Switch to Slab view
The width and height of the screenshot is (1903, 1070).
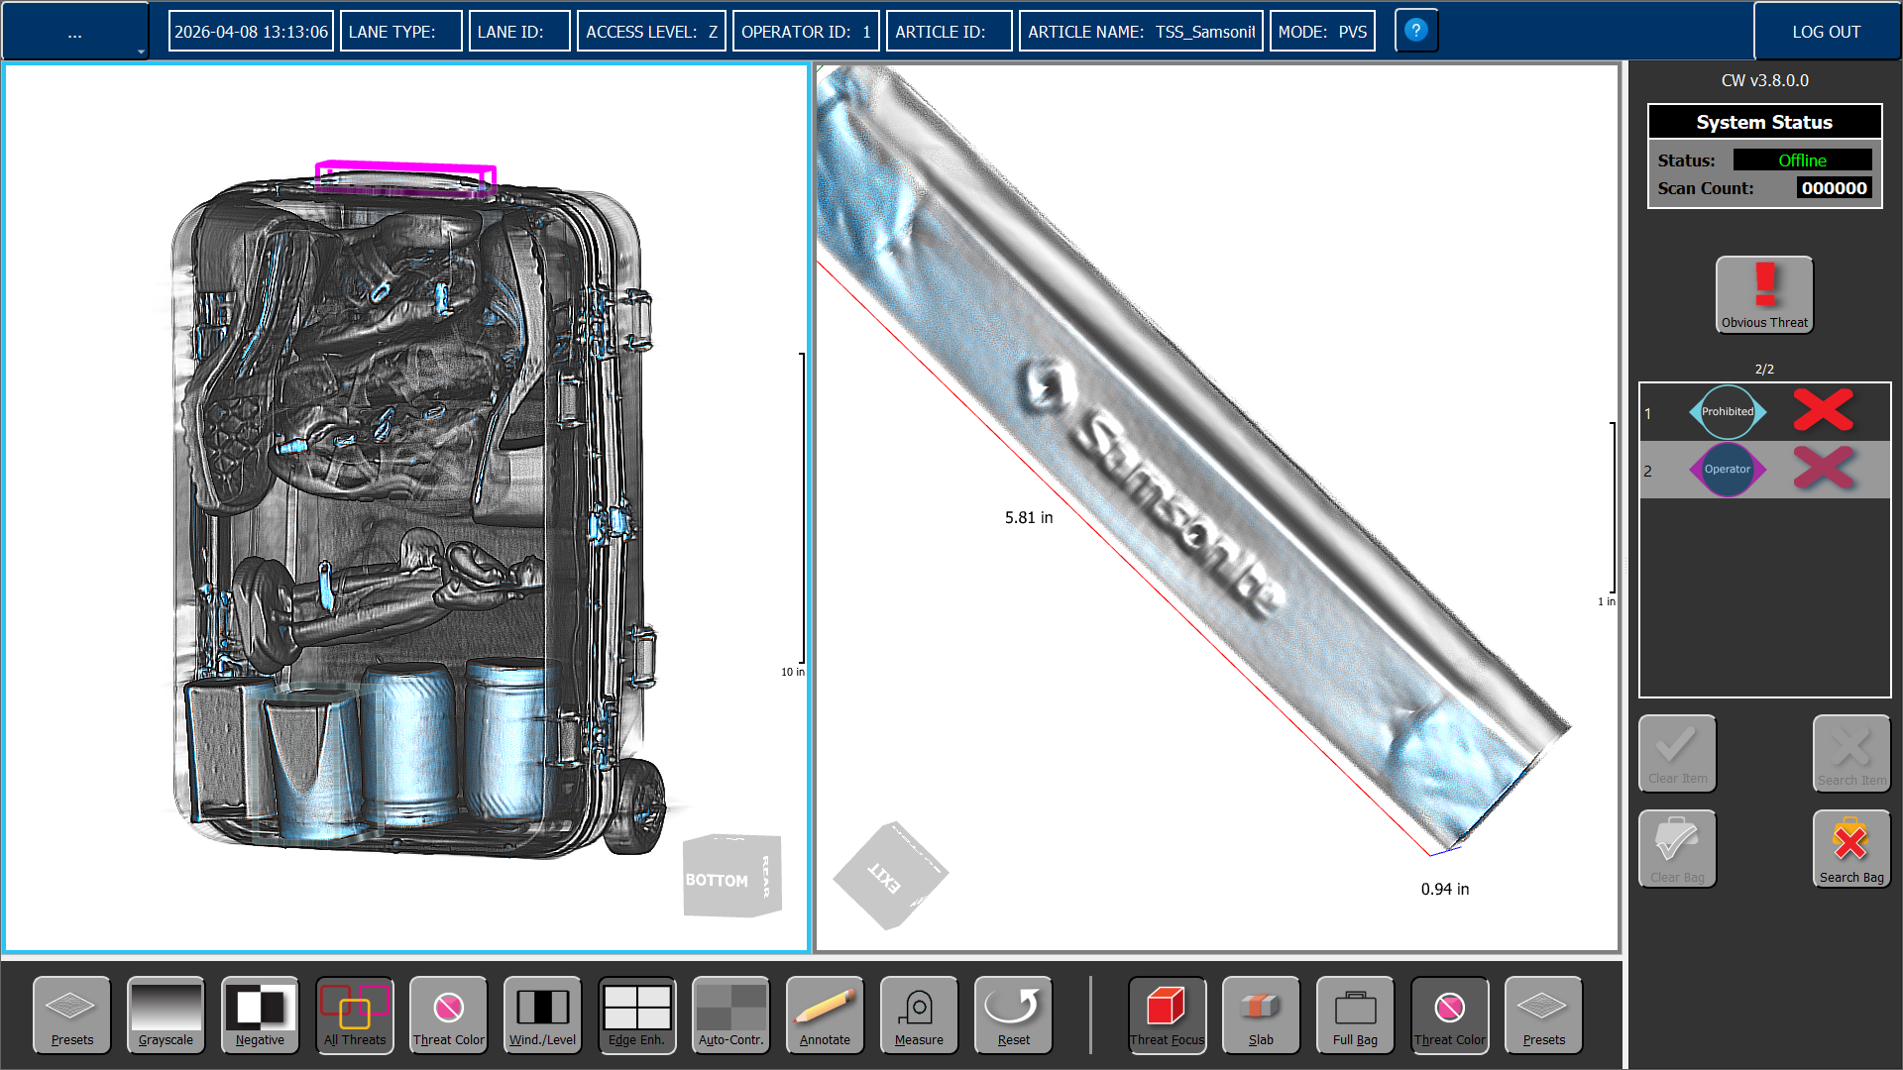[x=1261, y=1015]
